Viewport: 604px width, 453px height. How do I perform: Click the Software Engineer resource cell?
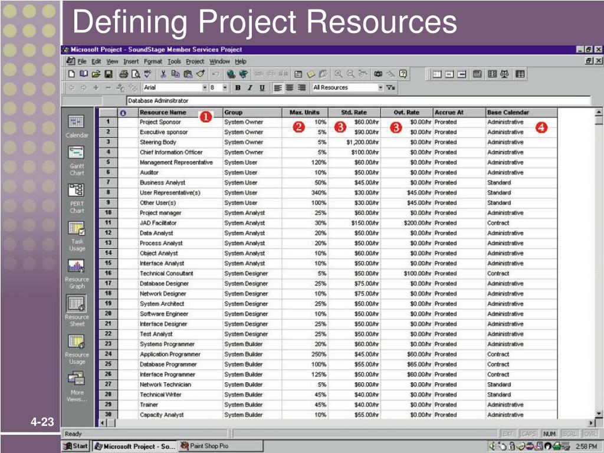tap(180, 314)
